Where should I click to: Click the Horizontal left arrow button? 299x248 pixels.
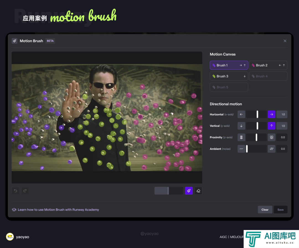(x=241, y=114)
